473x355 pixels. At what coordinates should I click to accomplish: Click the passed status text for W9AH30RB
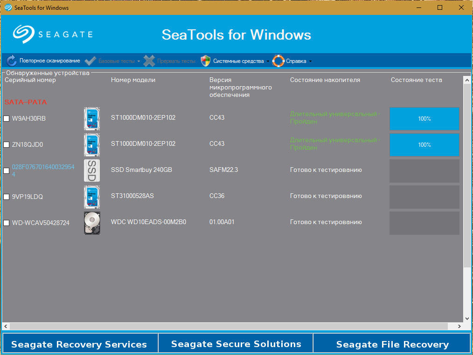[335, 118]
